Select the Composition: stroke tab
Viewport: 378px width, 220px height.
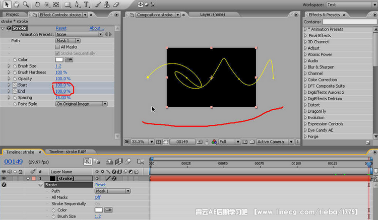(x=155, y=15)
